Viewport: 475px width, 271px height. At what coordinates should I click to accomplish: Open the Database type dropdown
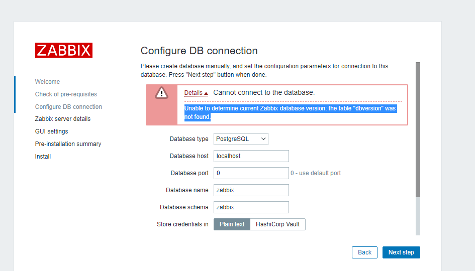241,139
